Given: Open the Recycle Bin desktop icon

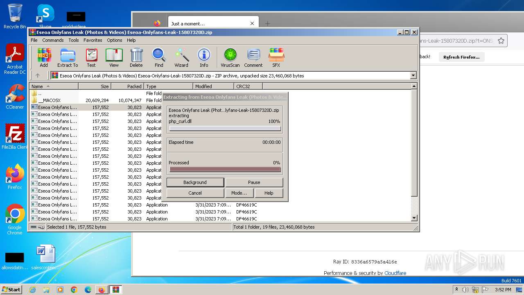Looking at the screenshot, I should click(x=15, y=16).
